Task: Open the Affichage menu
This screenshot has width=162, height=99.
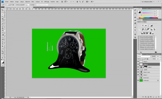Action: [47, 2]
